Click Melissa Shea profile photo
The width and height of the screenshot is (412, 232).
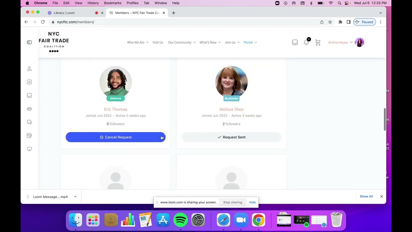point(231,82)
